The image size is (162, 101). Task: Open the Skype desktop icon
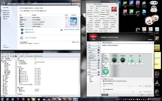click(x=144, y=12)
